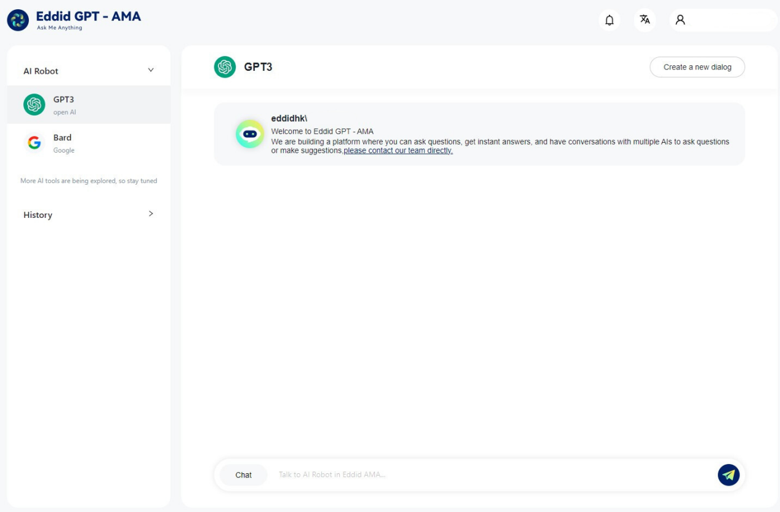The height and width of the screenshot is (512, 780).
Task: Open the notifications bell
Action: (x=609, y=20)
